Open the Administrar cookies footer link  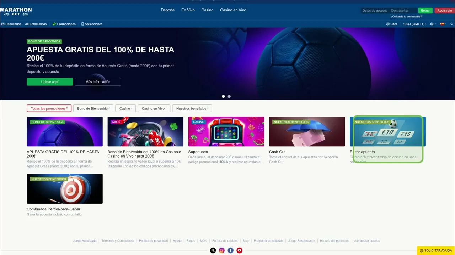367,241
